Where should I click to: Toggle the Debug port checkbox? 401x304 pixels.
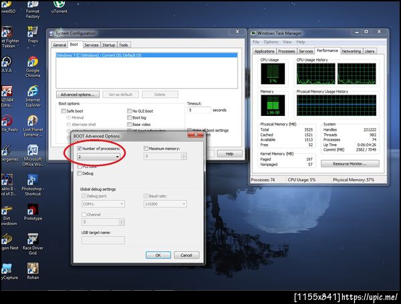pyautogui.click(x=84, y=196)
